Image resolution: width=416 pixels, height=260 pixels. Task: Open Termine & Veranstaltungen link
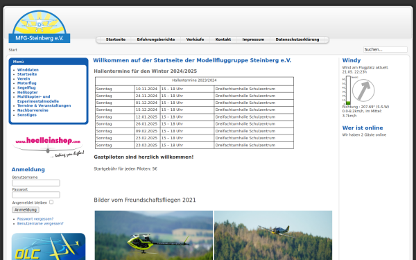click(44, 105)
